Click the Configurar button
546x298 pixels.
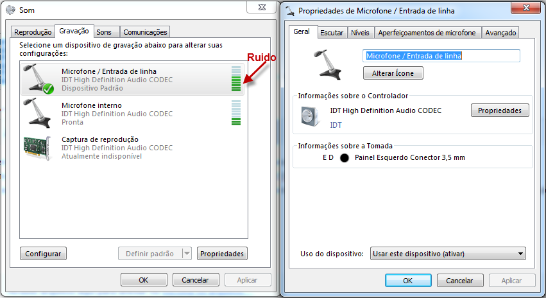(x=43, y=254)
